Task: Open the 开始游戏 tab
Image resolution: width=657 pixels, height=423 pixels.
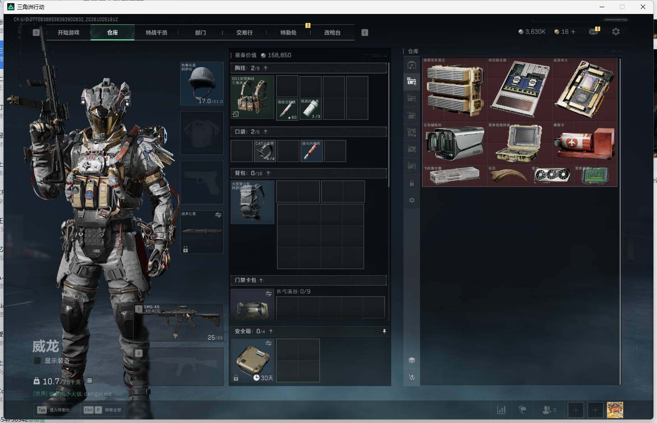Action: (69, 32)
